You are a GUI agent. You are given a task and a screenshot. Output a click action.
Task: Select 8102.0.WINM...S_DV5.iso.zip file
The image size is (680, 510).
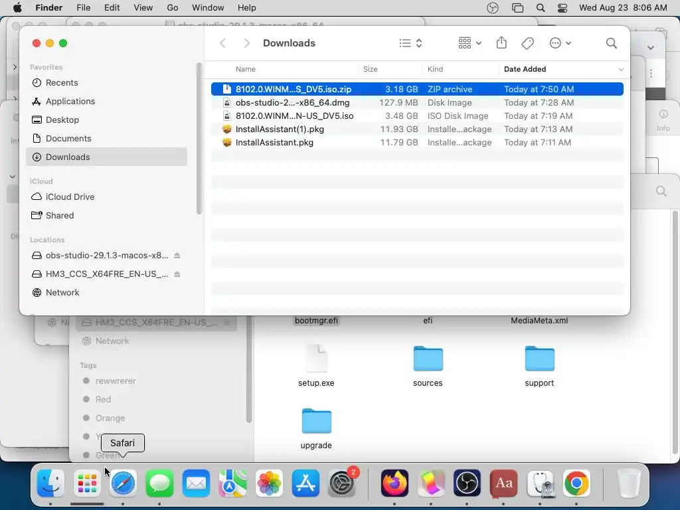pos(417,90)
